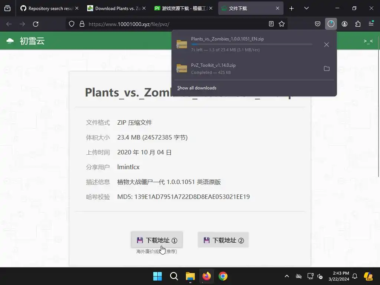Open Windows Start menu
Screen dimensions: 380x285
coord(157,276)
